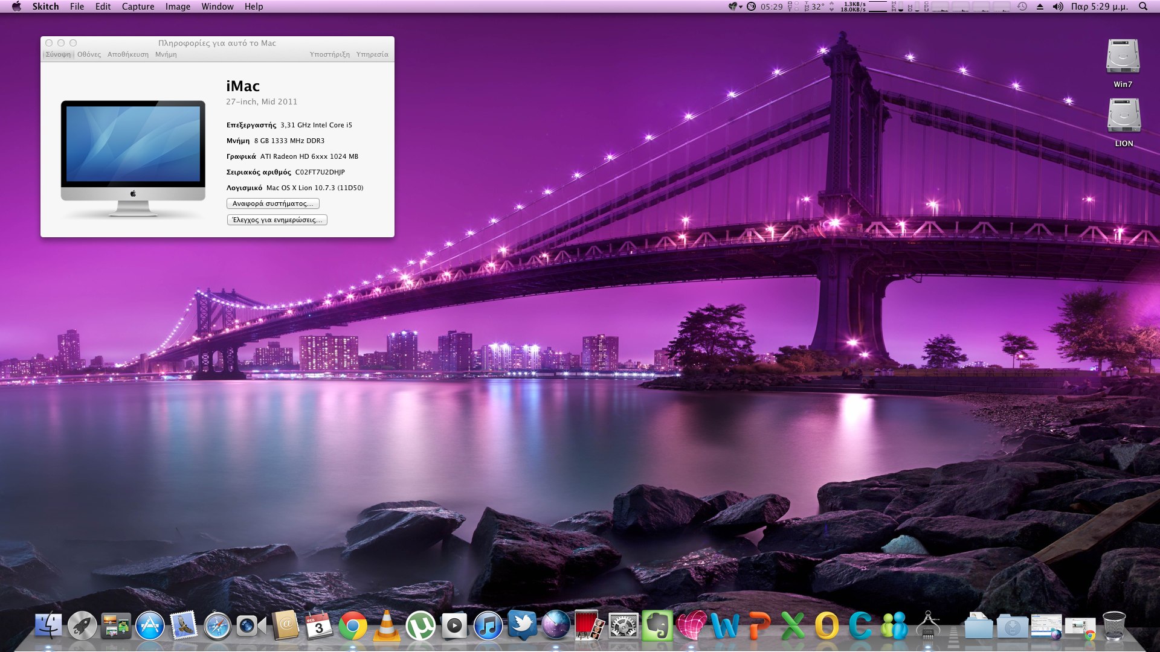
Task: Click the leaf icon dropdown in menu bar
Action: click(x=735, y=7)
